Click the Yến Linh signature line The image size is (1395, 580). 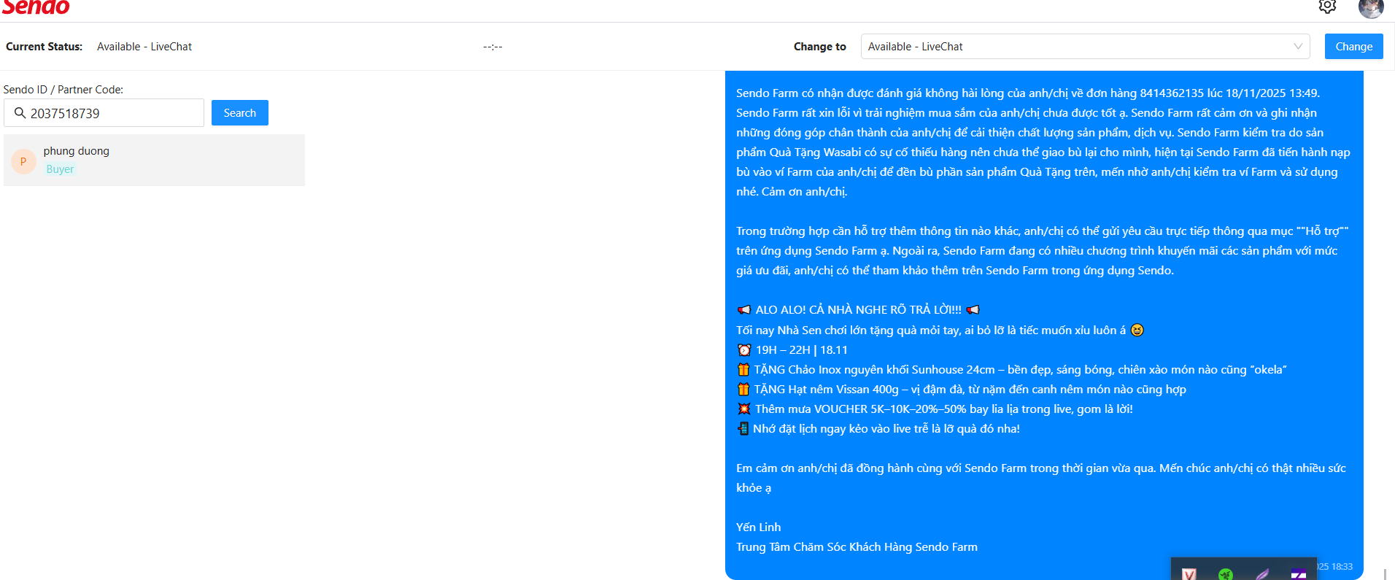[759, 527]
